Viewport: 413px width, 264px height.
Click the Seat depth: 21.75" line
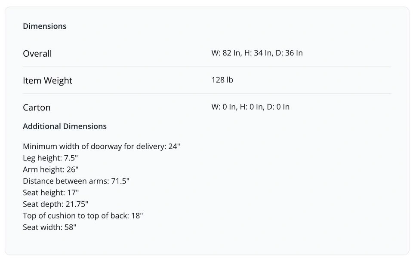click(55, 204)
